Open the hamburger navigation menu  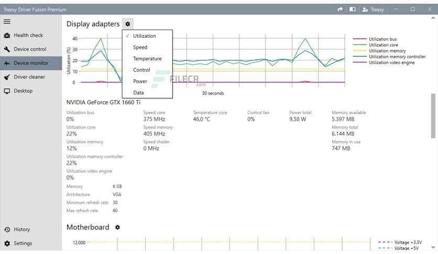7,22
